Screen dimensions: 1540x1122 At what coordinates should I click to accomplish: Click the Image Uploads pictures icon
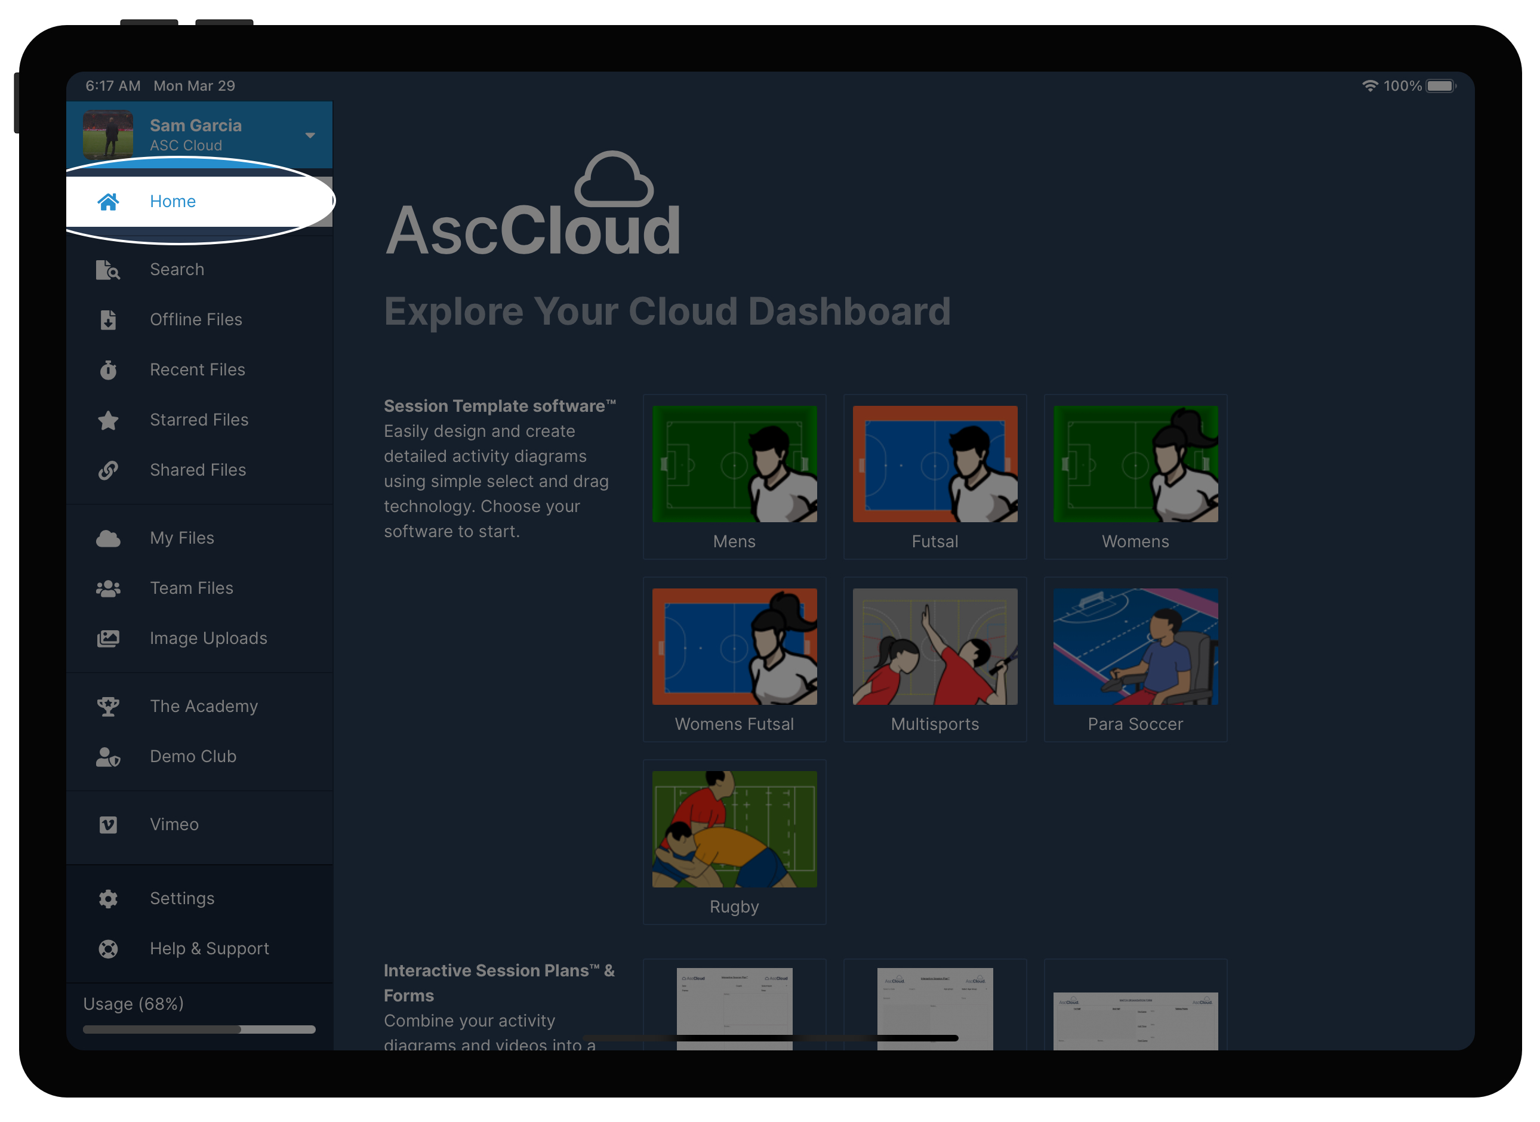(108, 639)
